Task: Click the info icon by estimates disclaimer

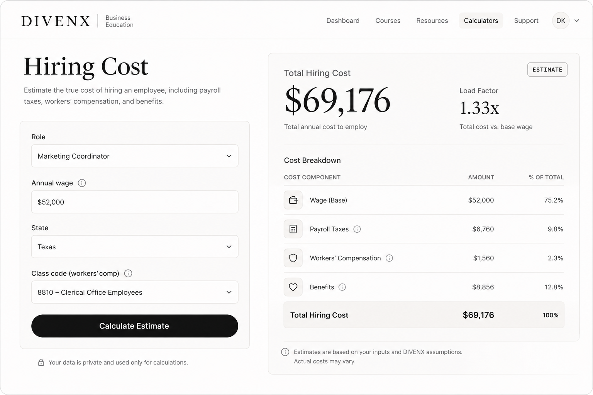Action: (x=285, y=352)
